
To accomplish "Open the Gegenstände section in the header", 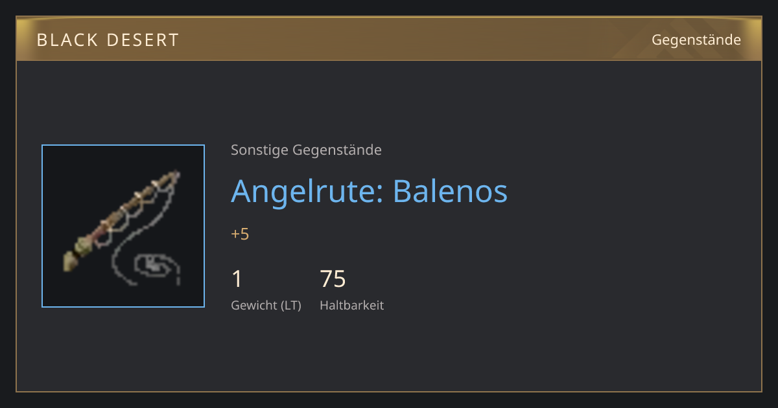I will (696, 40).
